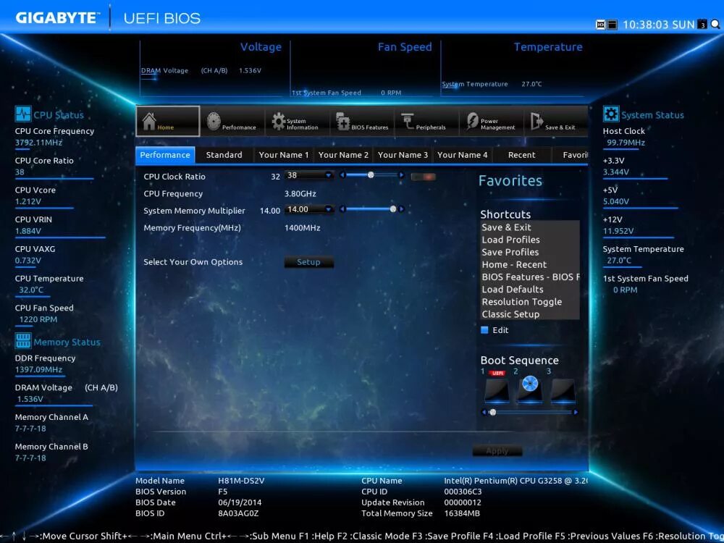Decrease CPU Clock Ratio with left arrow
The height and width of the screenshot is (543, 724).
(x=342, y=175)
